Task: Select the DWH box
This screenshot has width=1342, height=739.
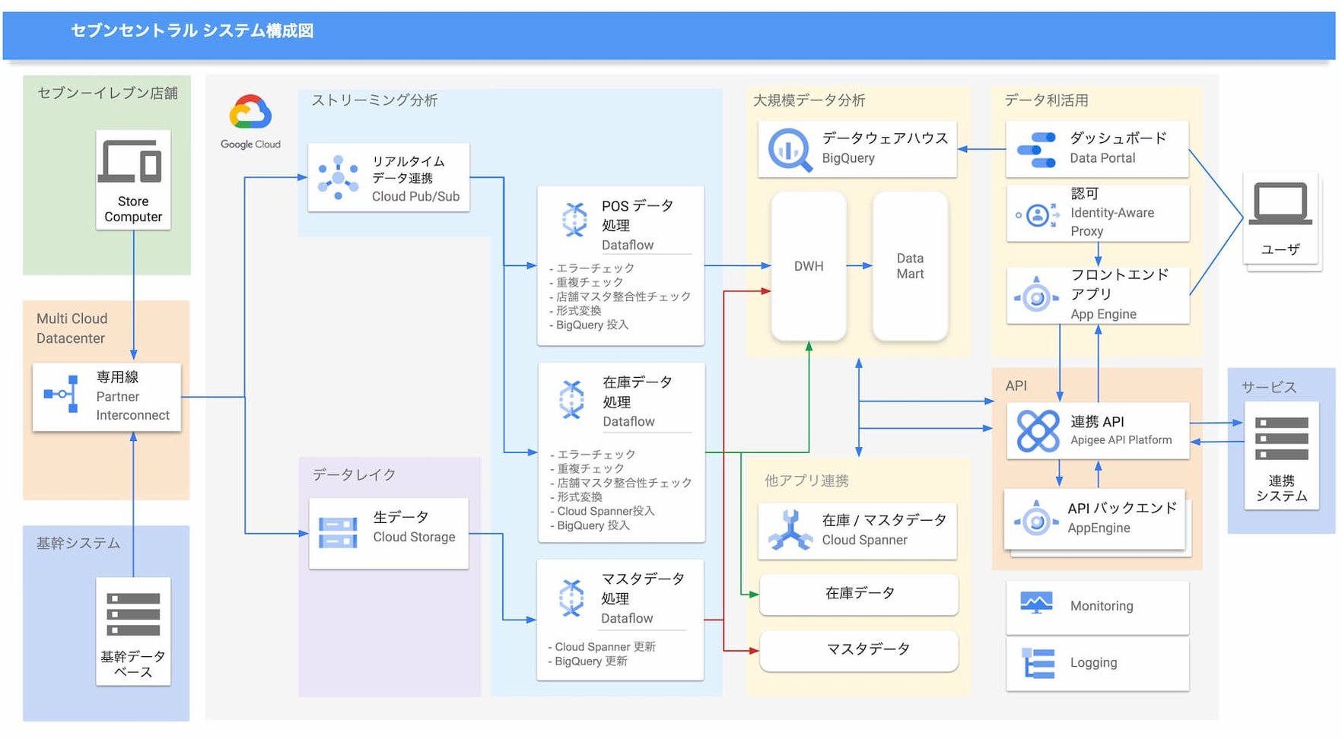Action: [809, 266]
